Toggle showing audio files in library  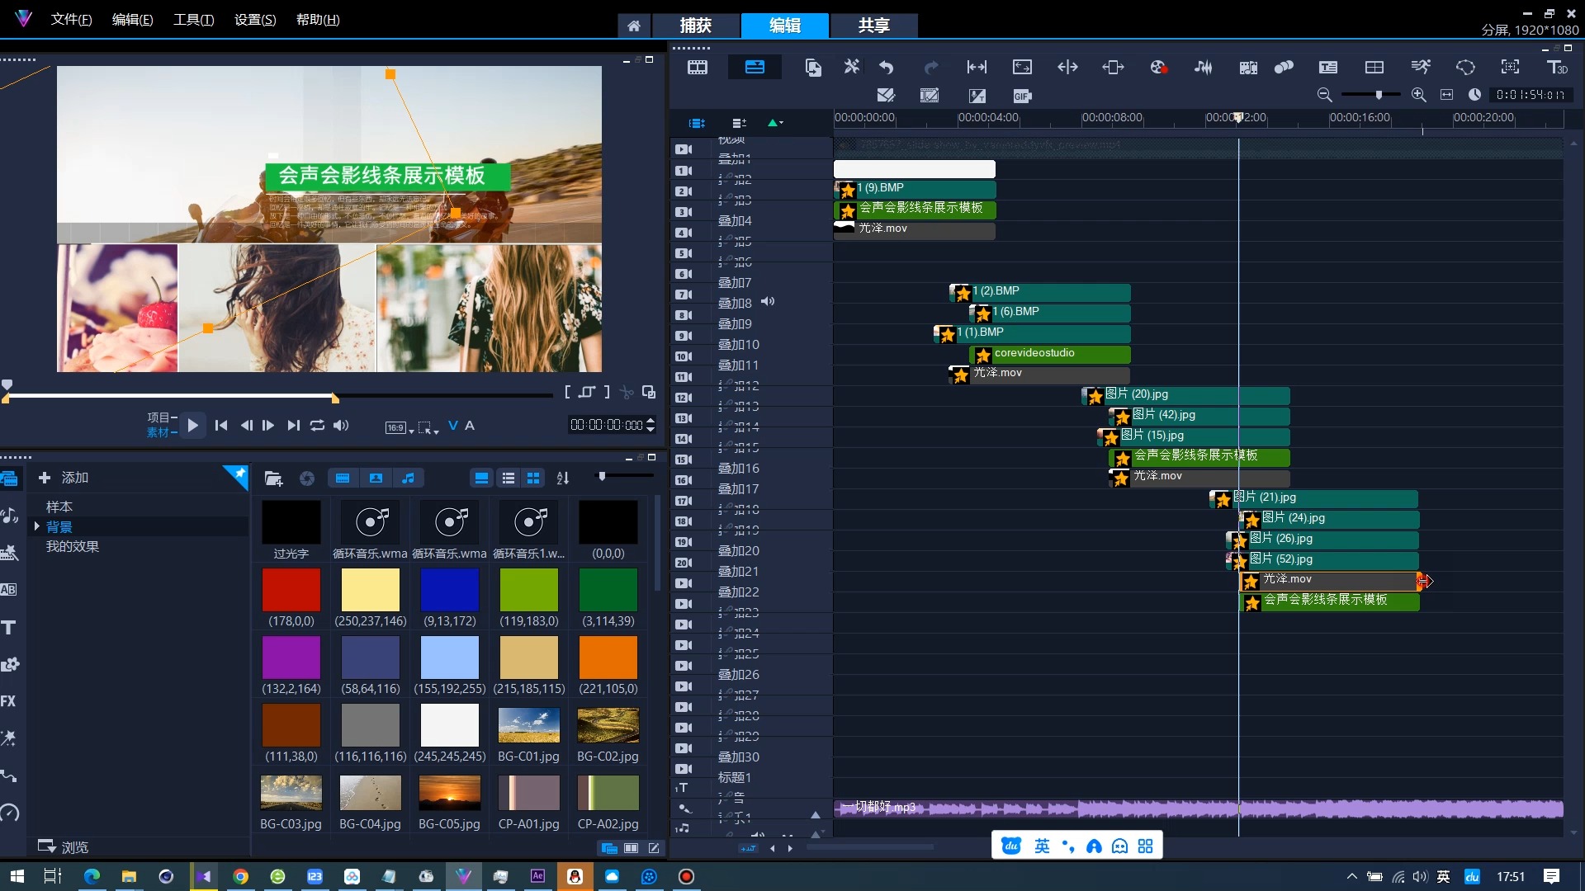click(408, 478)
